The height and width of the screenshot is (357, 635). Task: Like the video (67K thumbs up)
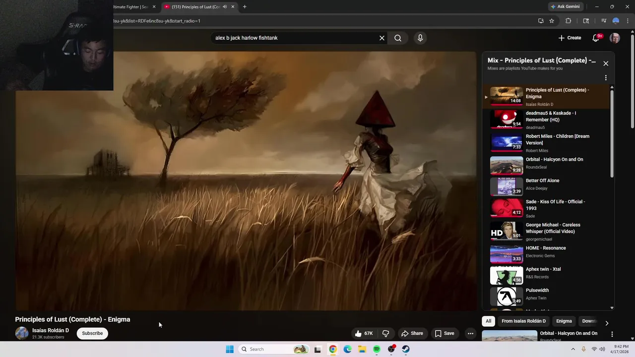[x=364, y=333]
